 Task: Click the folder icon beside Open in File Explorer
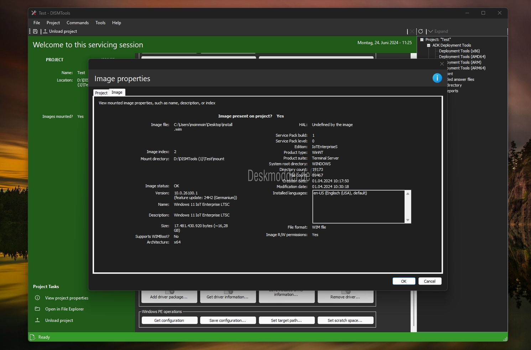37,309
